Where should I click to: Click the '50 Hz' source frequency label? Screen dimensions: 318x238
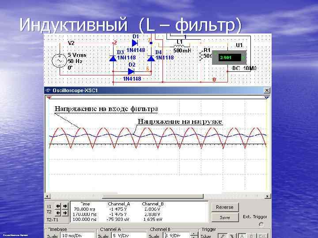75,61
